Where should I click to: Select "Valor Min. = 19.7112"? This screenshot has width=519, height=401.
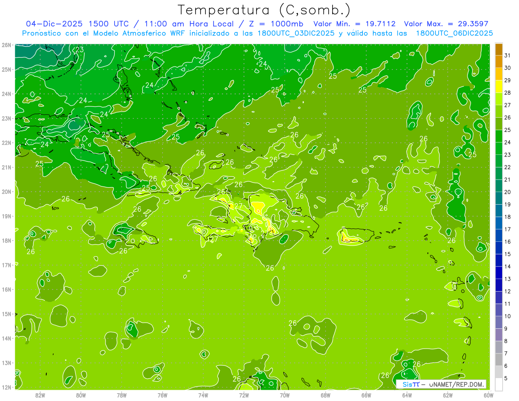[355, 24]
